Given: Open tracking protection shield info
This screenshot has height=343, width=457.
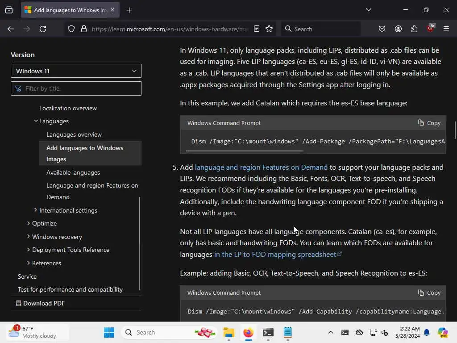Looking at the screenshot, I should pyautogui.click(x=71, y=29).
